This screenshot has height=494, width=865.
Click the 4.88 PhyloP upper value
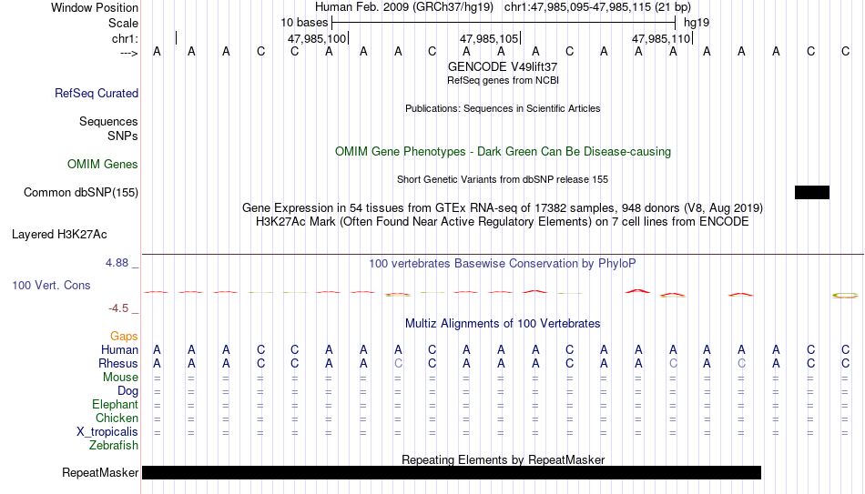click(117, 263)
